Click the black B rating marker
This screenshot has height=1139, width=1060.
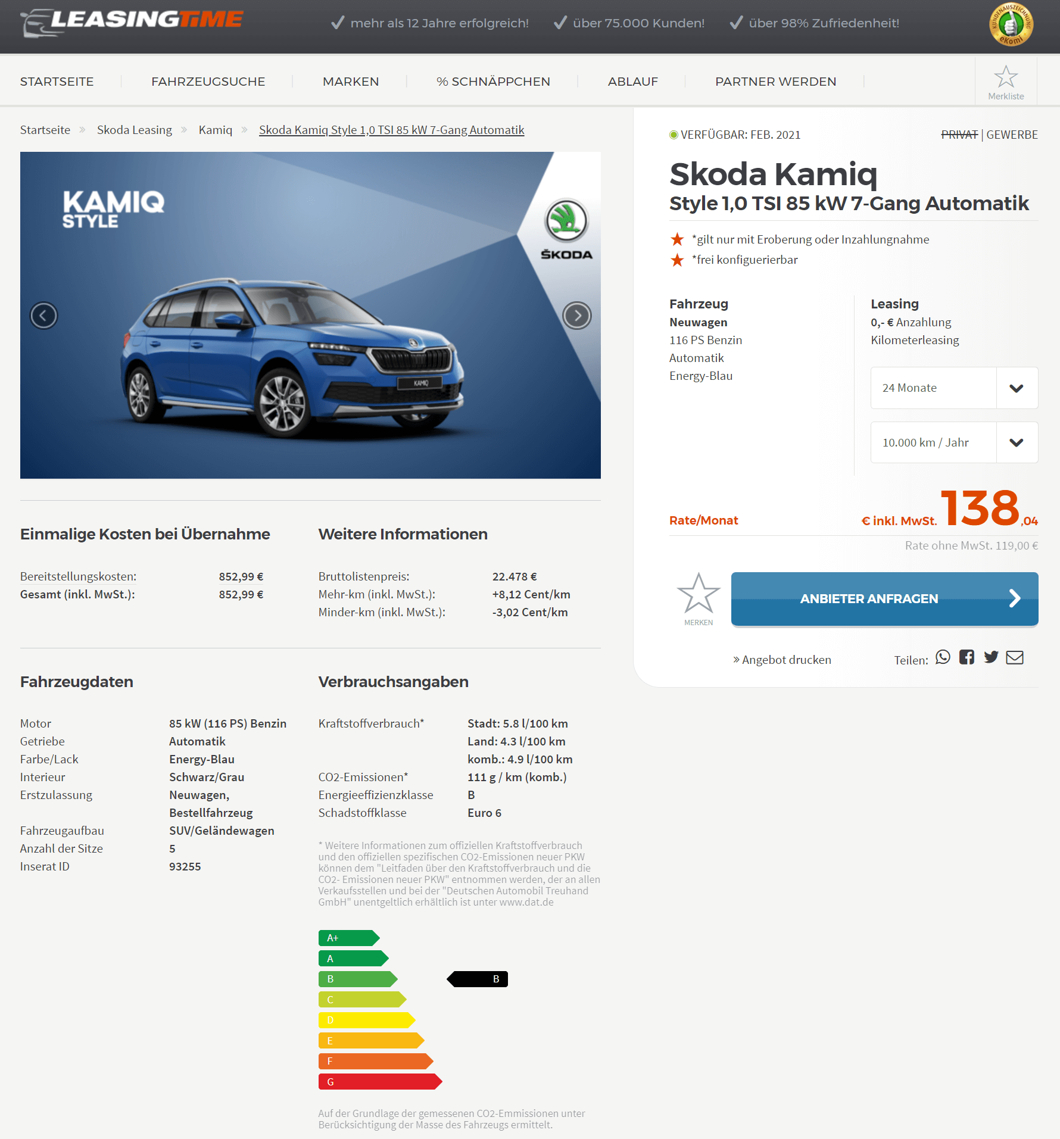(x=478, y=979)
